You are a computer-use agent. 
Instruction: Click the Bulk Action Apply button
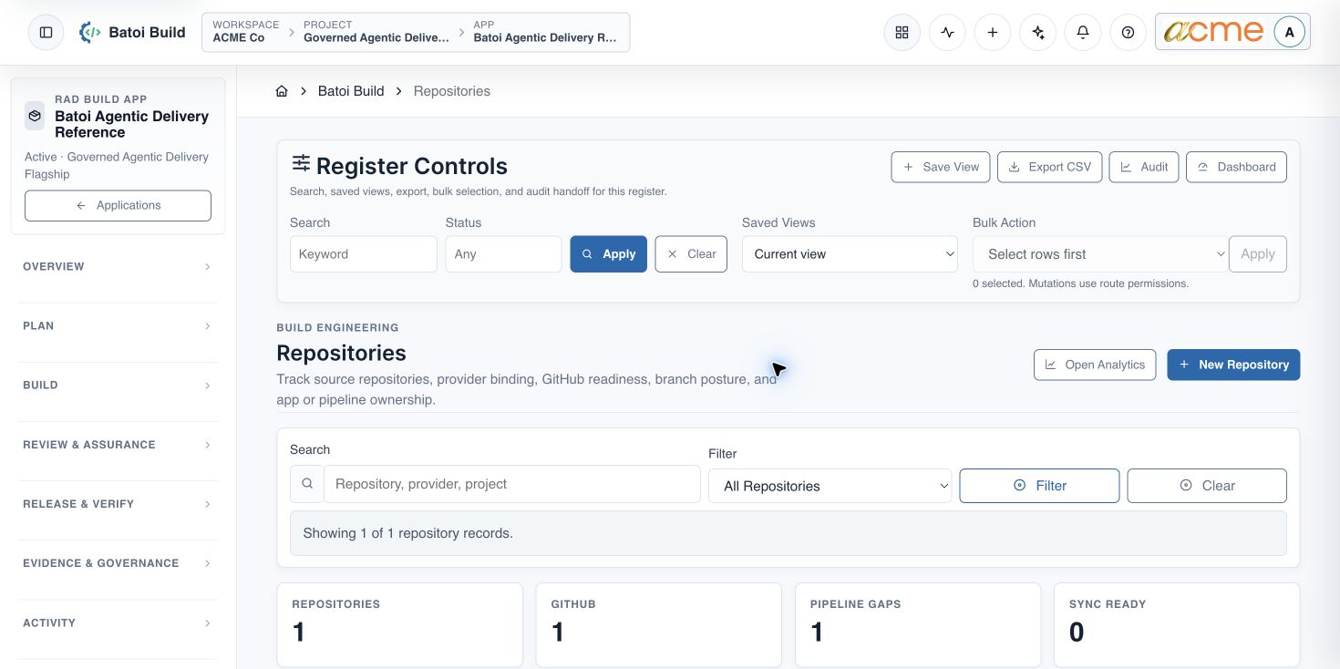[x=1258, y=254]
